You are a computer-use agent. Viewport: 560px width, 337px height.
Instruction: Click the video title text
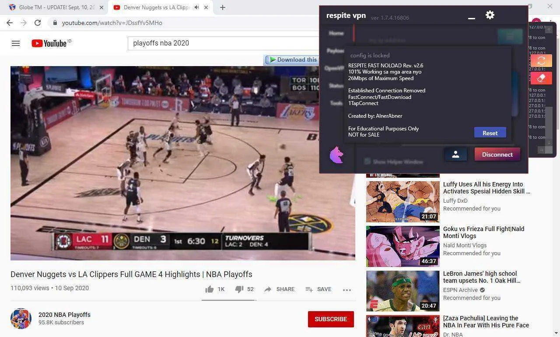tap(131, 274)
